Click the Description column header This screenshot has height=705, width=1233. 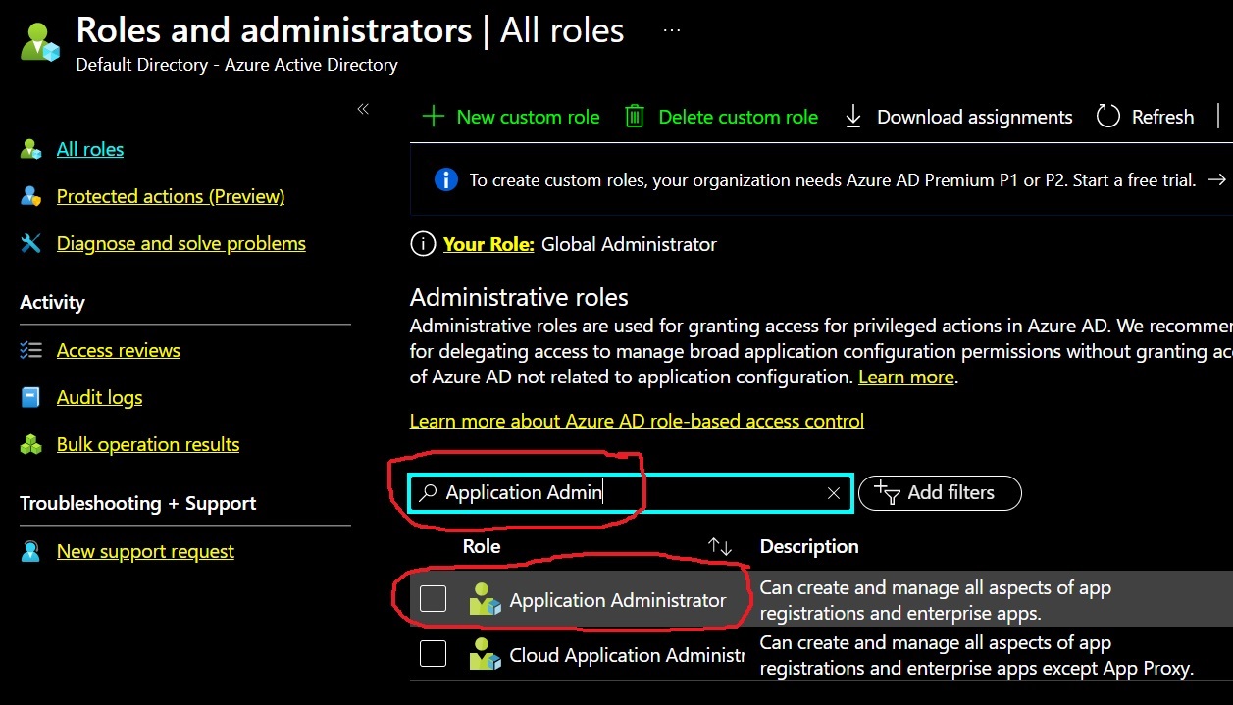pyautogui.click(x=809, y=546)
